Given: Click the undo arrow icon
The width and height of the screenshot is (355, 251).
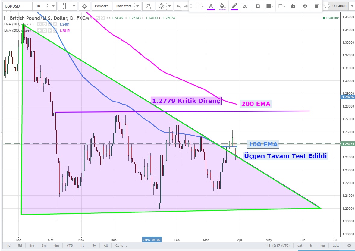Looking at the screenshot, I should [x=178, y=6].
